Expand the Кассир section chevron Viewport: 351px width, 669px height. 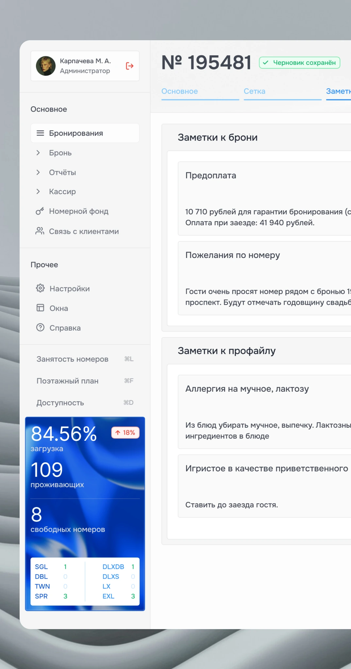click(x=38, y=192)
